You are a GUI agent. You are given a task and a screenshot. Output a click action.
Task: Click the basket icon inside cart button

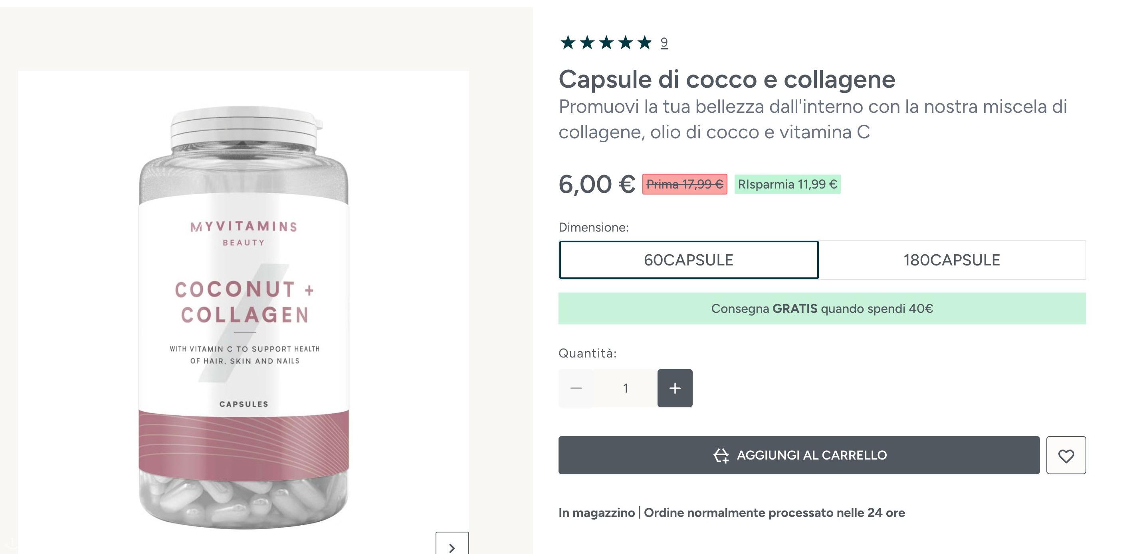[721, 456]
